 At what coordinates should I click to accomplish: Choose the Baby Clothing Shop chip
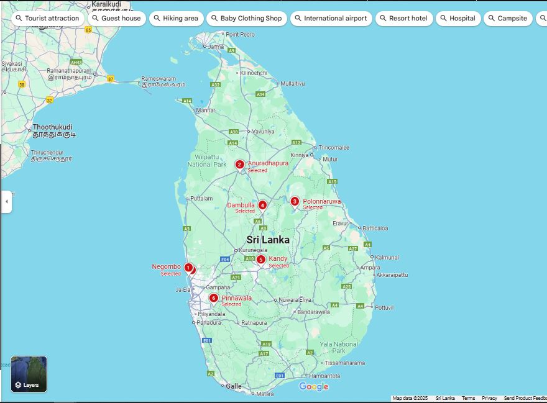pyautogui.click(x=246, y=19)
